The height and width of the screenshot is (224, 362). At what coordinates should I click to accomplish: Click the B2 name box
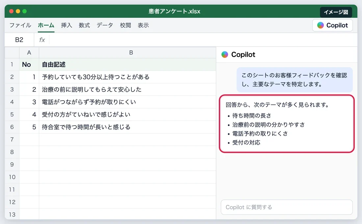19,40
